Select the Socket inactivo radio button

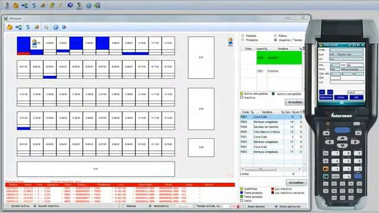coord(35,206)
